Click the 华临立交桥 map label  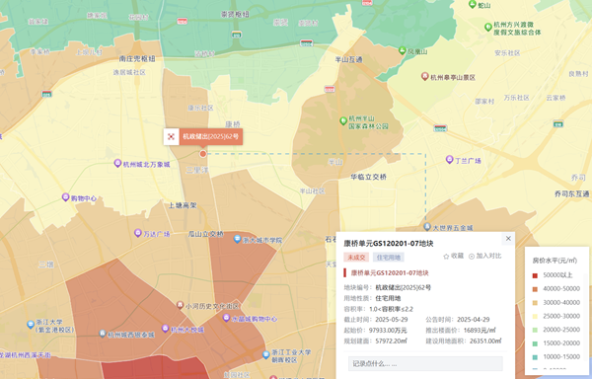click(x=368, y=177)
